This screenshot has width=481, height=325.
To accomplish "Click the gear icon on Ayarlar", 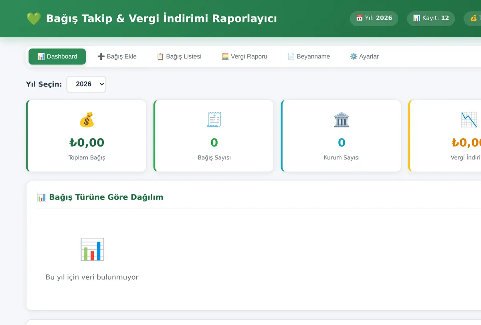I will 354,57.
